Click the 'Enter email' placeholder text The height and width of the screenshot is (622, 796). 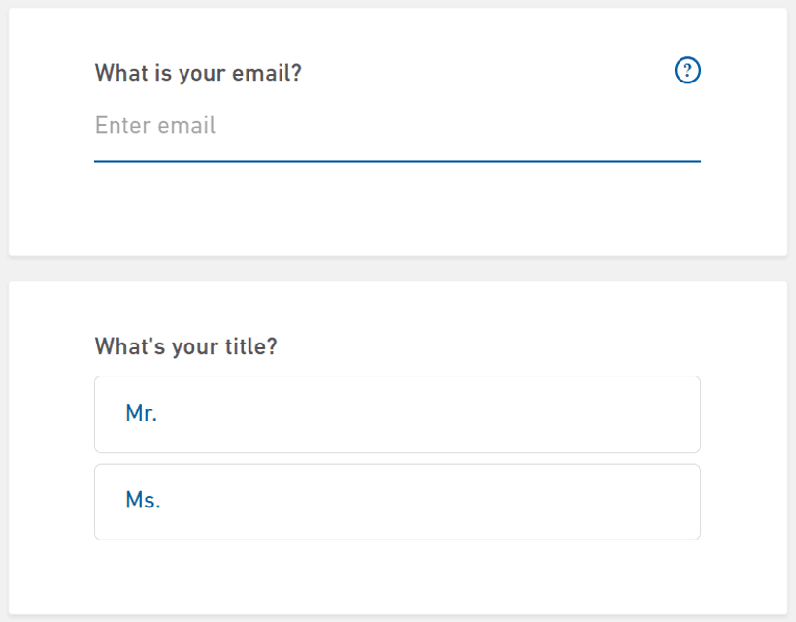pos(155,126)
